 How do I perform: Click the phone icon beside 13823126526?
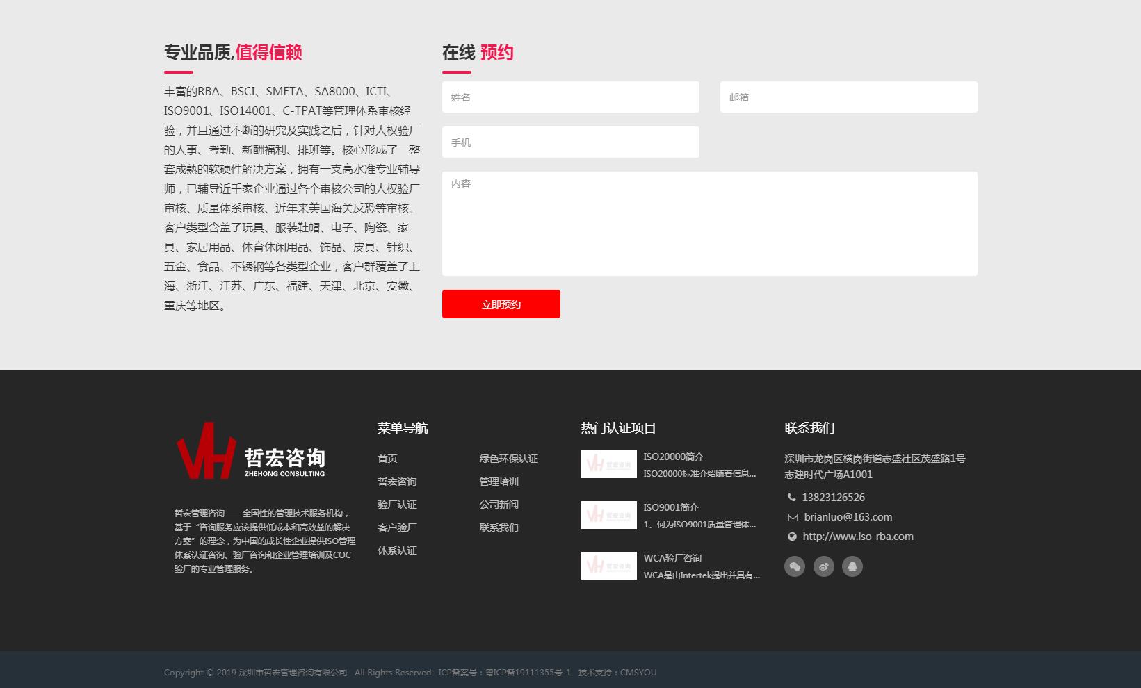click(792, 498)
